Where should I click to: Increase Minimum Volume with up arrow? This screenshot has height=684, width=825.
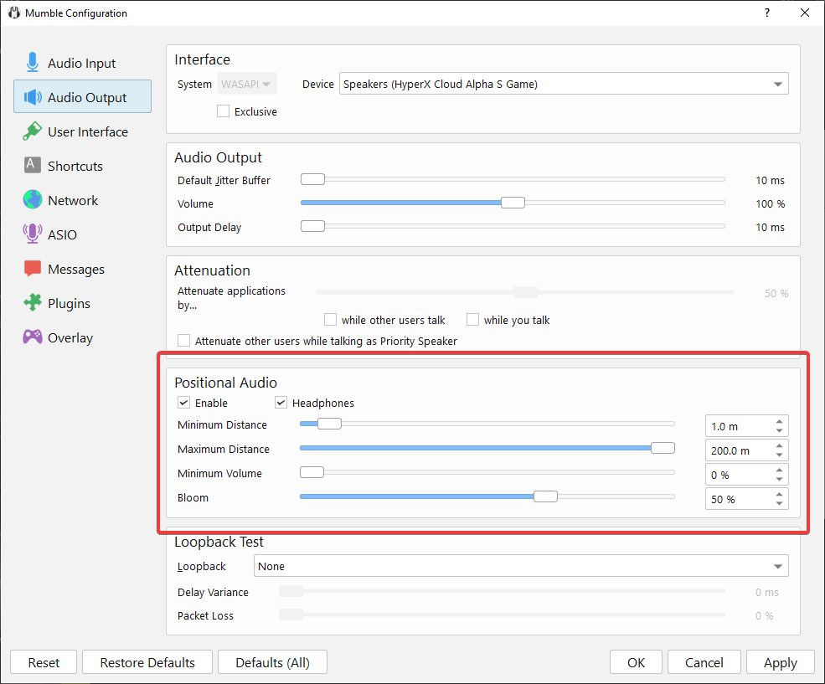[x=779, y=470]
